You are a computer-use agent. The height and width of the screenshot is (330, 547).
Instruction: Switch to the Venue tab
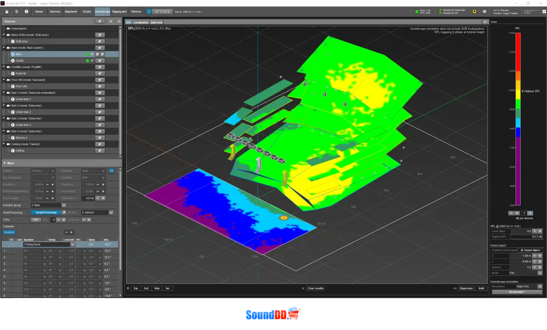[x=40, y=11]
